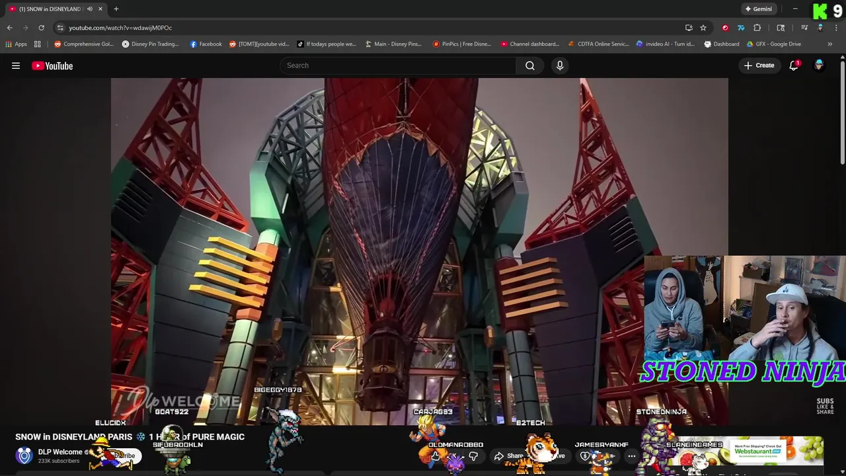Open Main - Disney Pins bookmark
The height and width of the screenshot is (476, 846).
click(393, 44)
